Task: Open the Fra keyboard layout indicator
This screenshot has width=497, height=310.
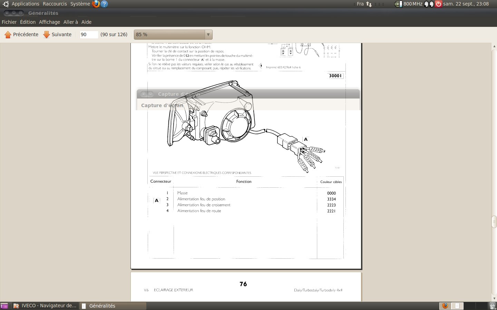Action: pos(360,4)
